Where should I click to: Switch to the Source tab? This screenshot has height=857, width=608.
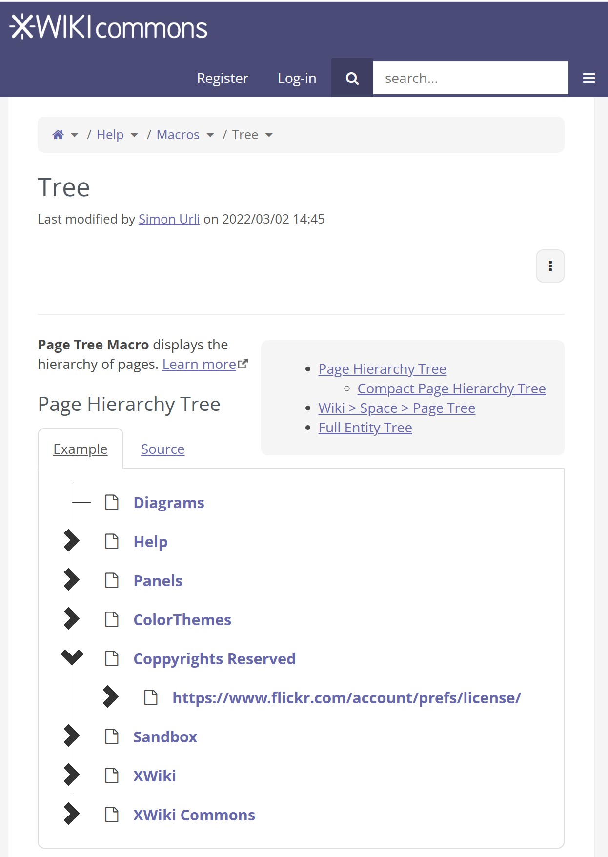(x=162, y=449)
